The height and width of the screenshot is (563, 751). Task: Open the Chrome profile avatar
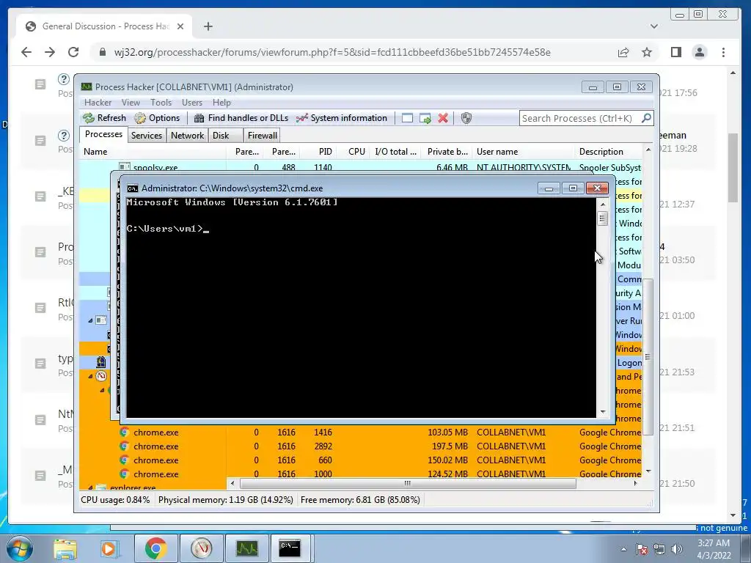700,52
